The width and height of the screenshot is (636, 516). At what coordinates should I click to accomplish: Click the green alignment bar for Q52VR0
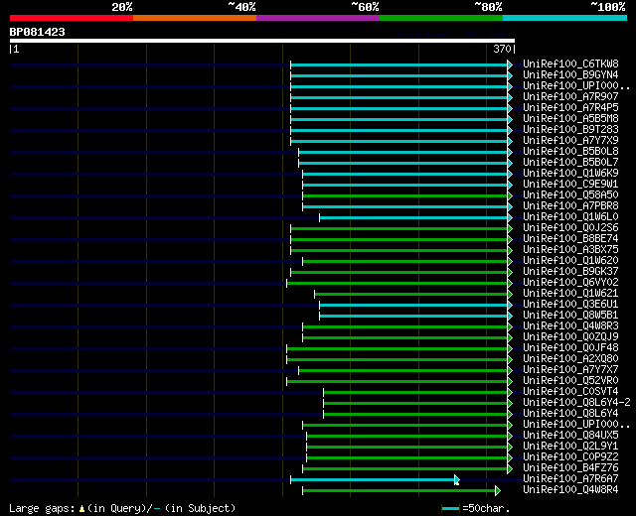coord(397,381)
